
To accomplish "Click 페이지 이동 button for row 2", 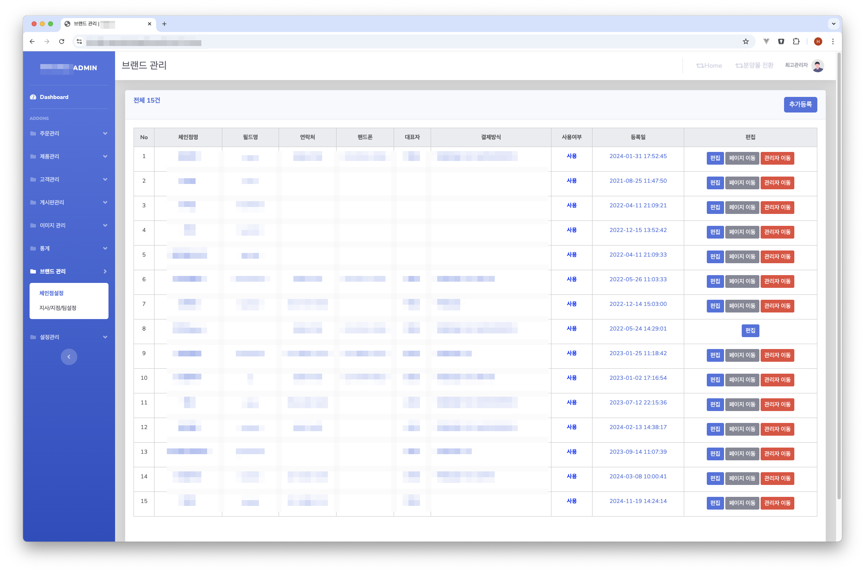I will (742, 183).
